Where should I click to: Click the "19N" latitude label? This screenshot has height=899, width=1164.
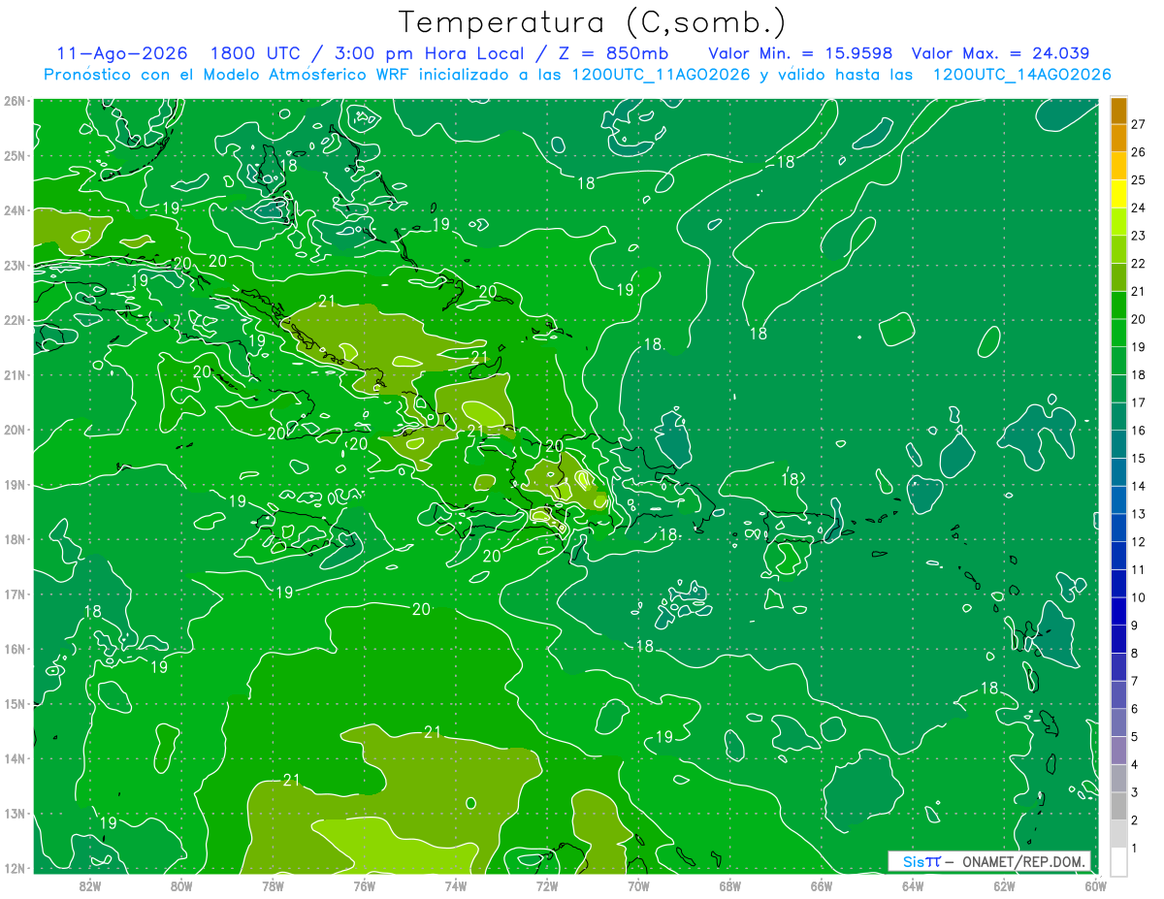(16, 484)
